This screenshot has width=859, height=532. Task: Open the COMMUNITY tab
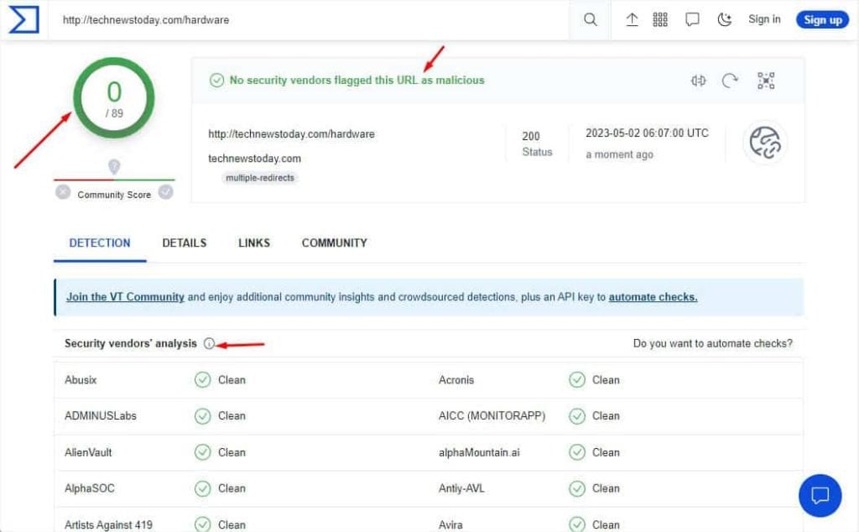click(334, 243)
